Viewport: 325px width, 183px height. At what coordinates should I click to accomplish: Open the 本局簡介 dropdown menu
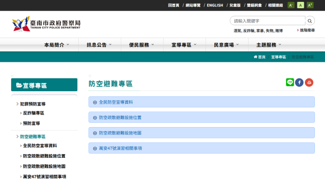pos(56,44)
